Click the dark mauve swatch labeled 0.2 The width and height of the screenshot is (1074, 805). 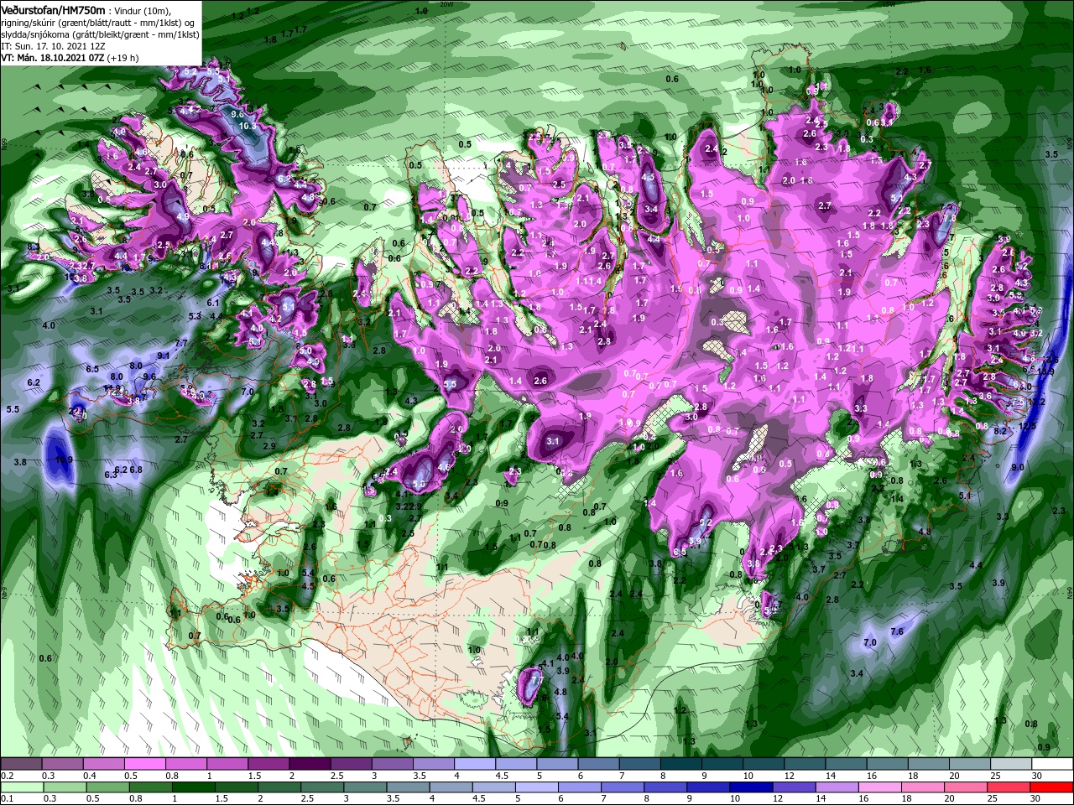tap(22, 764)
